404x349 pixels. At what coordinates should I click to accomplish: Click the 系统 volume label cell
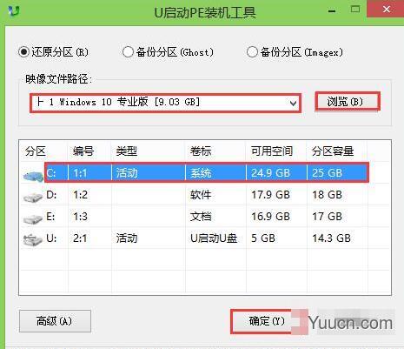(201, 173)
